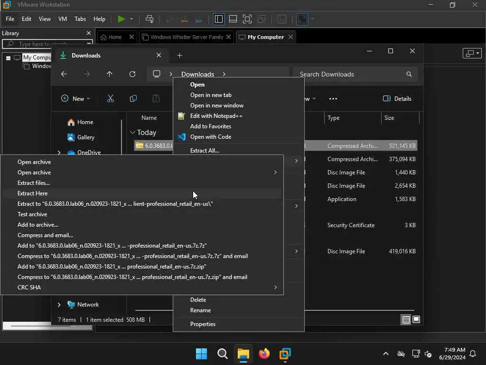This screenshot has width=486, height=365.
Task: Open VMware File menu
Action: (x=10, y=19)
